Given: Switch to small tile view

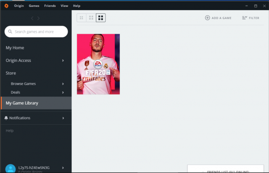Looking at the screenshot, I should pos(82,18).
